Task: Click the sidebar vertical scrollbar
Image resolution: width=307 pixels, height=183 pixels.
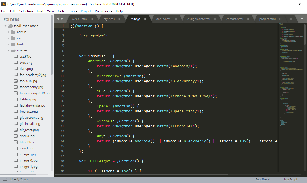Action: click(51, 45)
